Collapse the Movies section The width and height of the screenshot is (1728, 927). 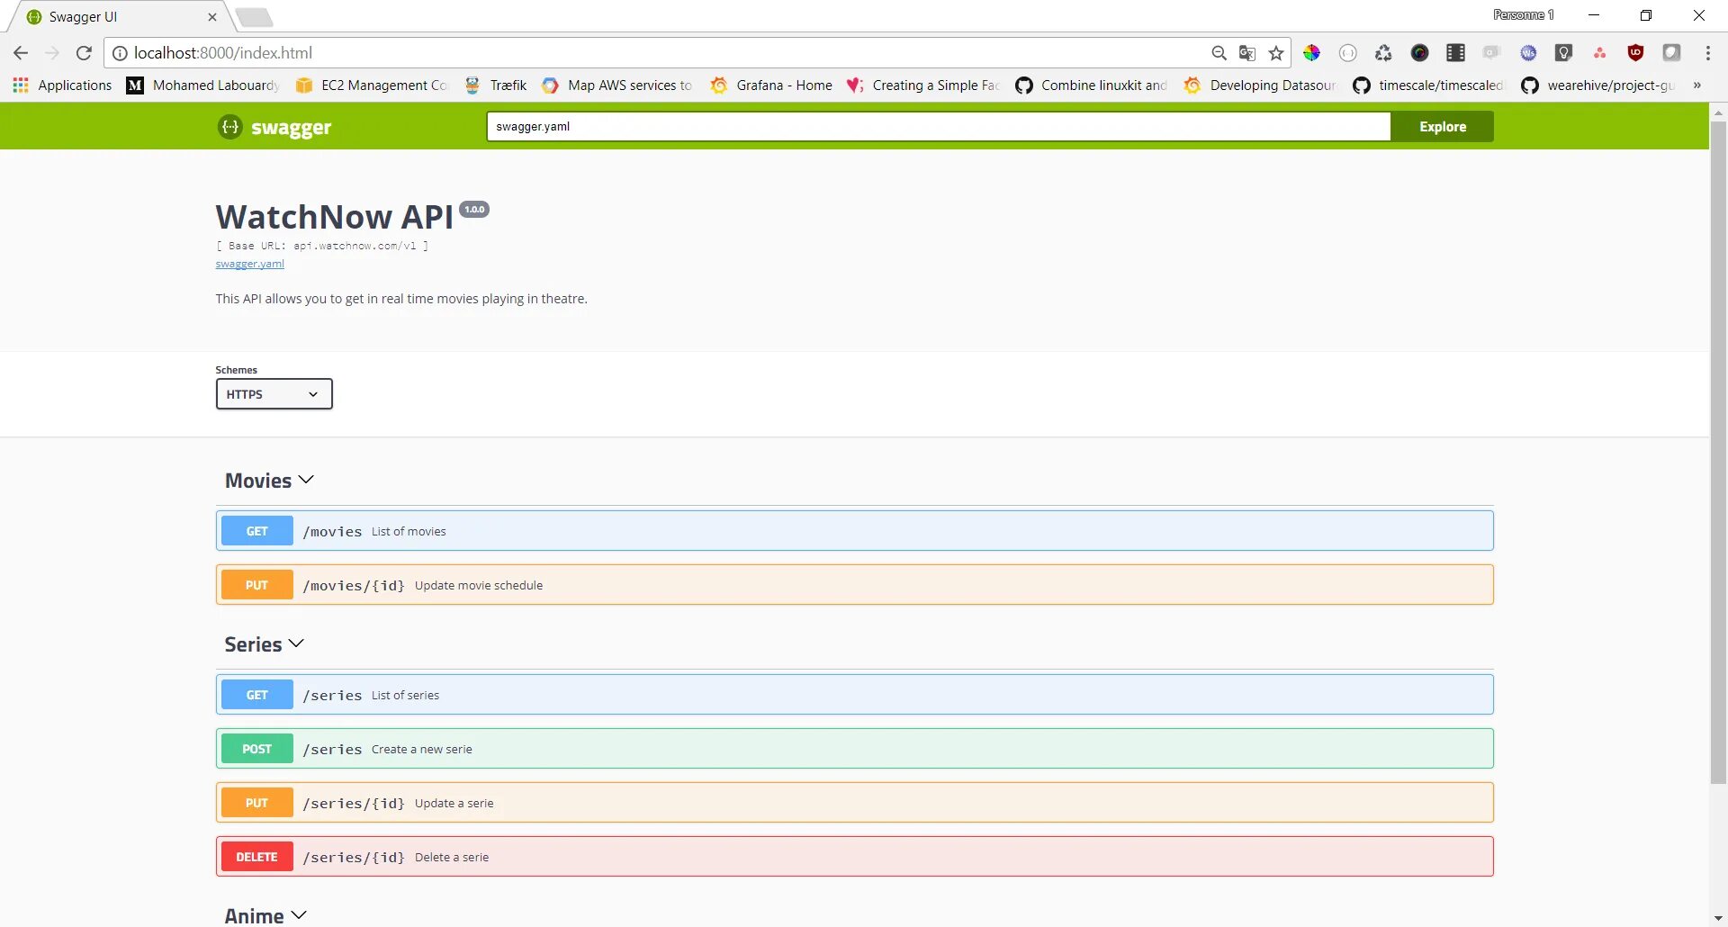307,480
